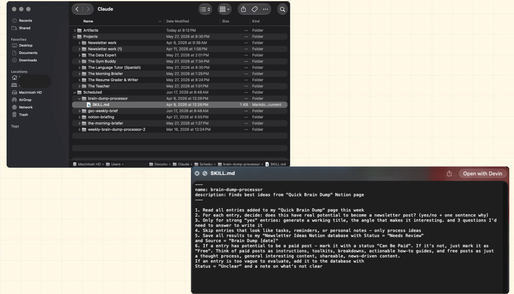Sort by the Date Modified column header
The image size is (514, 294).
pyautogui.click(x=177, y=21)
